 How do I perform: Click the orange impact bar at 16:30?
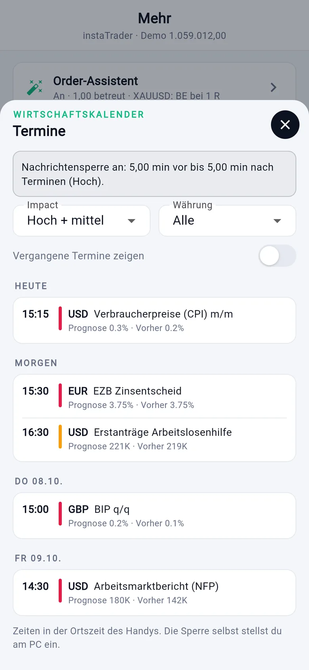[x=60, y=437]
